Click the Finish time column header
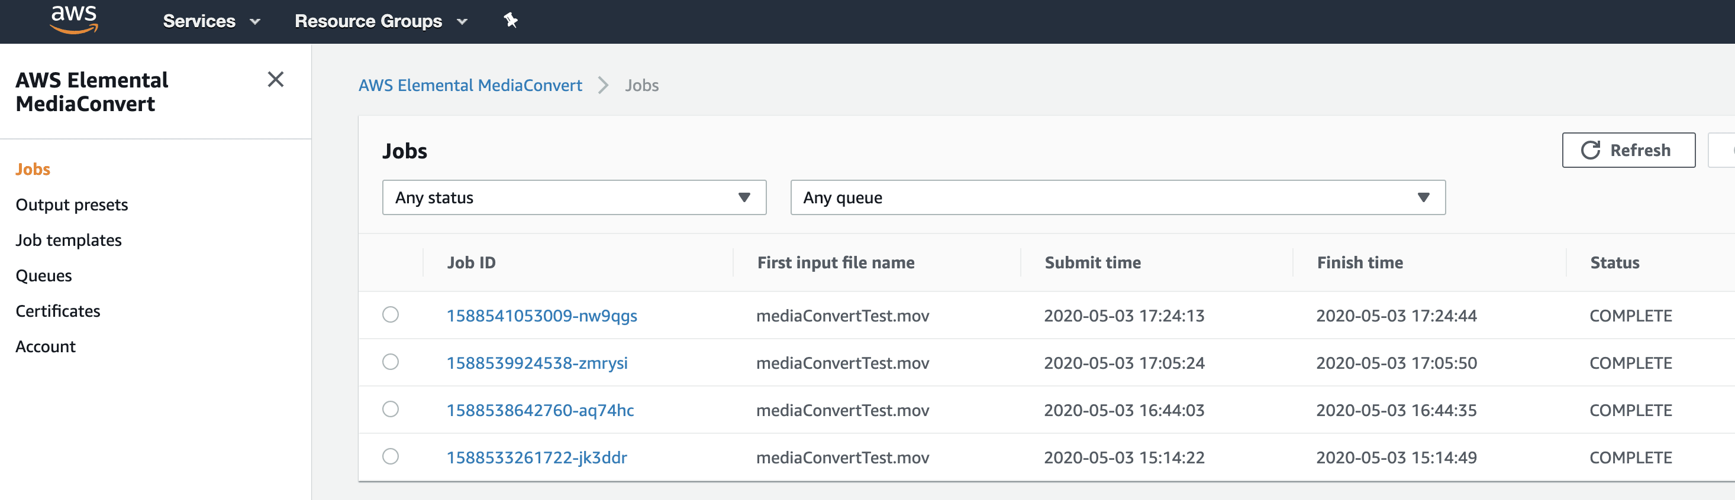 [x=1360, y=262]
